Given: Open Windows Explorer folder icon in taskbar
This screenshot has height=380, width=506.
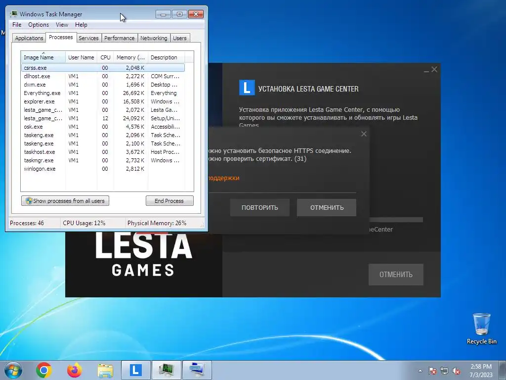Looking at the screenshot, I should click(105, 370).
